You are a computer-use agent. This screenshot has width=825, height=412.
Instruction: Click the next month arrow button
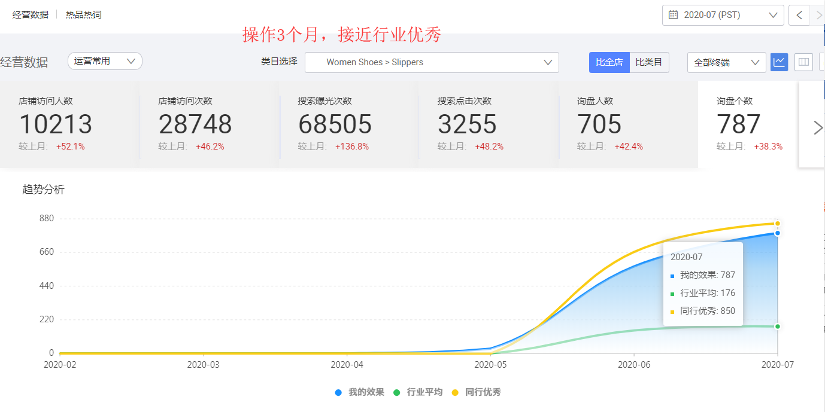click(x=818, y=15)
